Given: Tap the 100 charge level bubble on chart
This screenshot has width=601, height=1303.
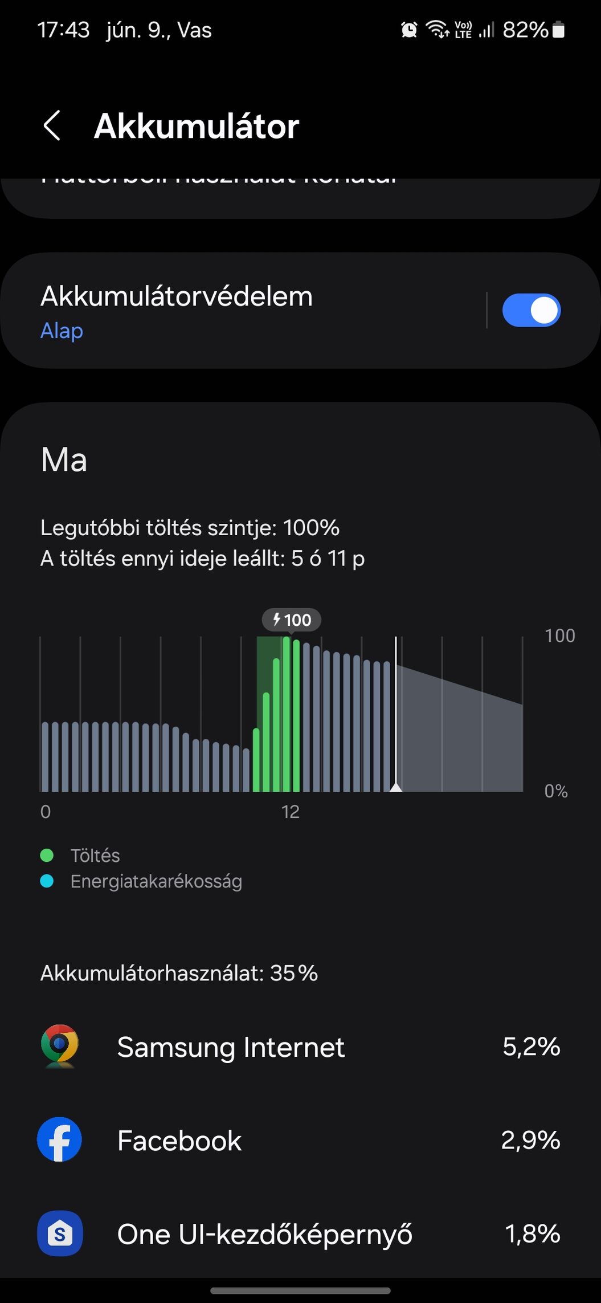Looking at the screenshot, I should pos(292,620).
